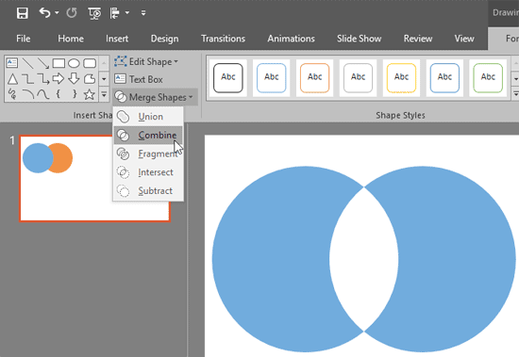Apply the gray outline Abc shape style

tap(359, 78)
